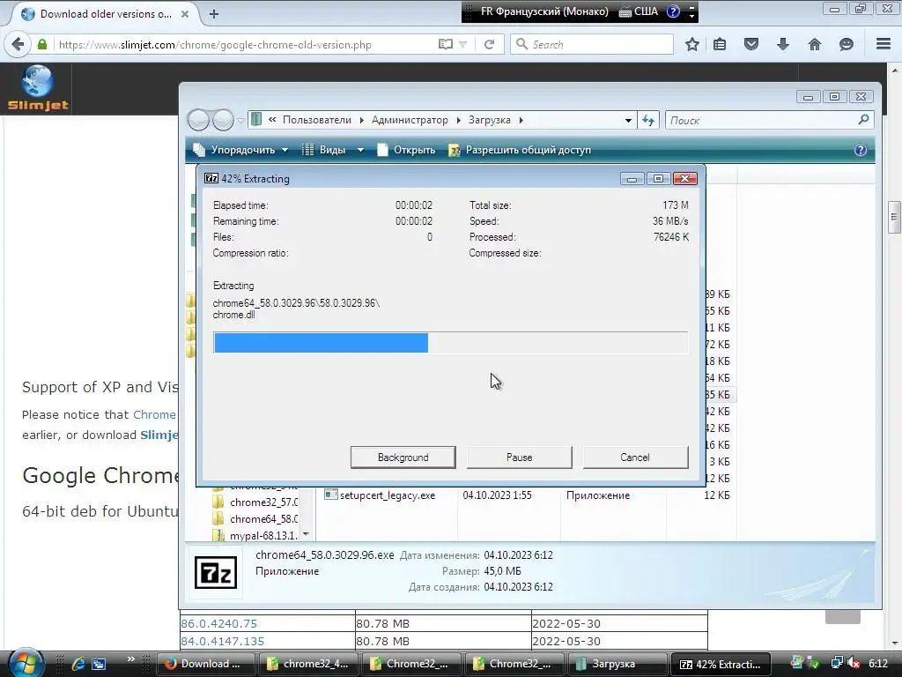Image resolution: width=902 pixels, height=677 pixels.
Task: Open the Firefox hamburger menu
Action: [x=884, y=44]
